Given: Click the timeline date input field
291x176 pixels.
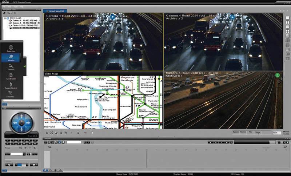Looking at the screenshot, I should (74, 142).
